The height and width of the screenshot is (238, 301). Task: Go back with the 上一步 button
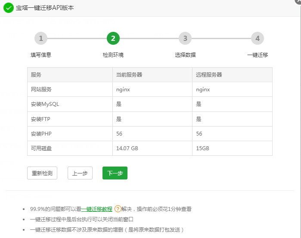click(x=80, y=173)
